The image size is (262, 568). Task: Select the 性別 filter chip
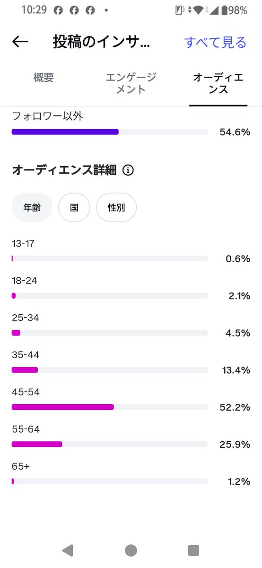pos(116,207)
